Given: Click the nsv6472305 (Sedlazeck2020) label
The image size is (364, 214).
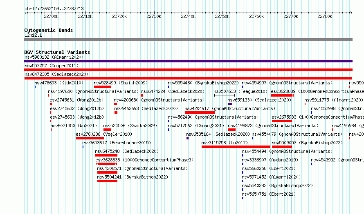Looking at the screenshot, I should click(56, 74).
